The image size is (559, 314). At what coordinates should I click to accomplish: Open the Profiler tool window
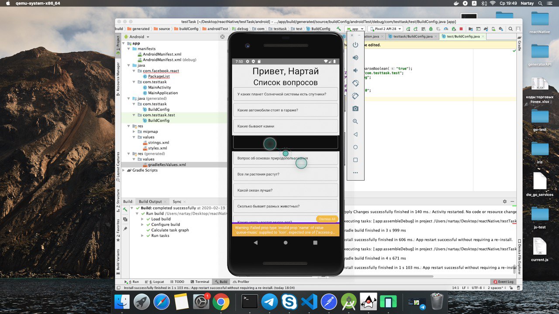(241, 282)
